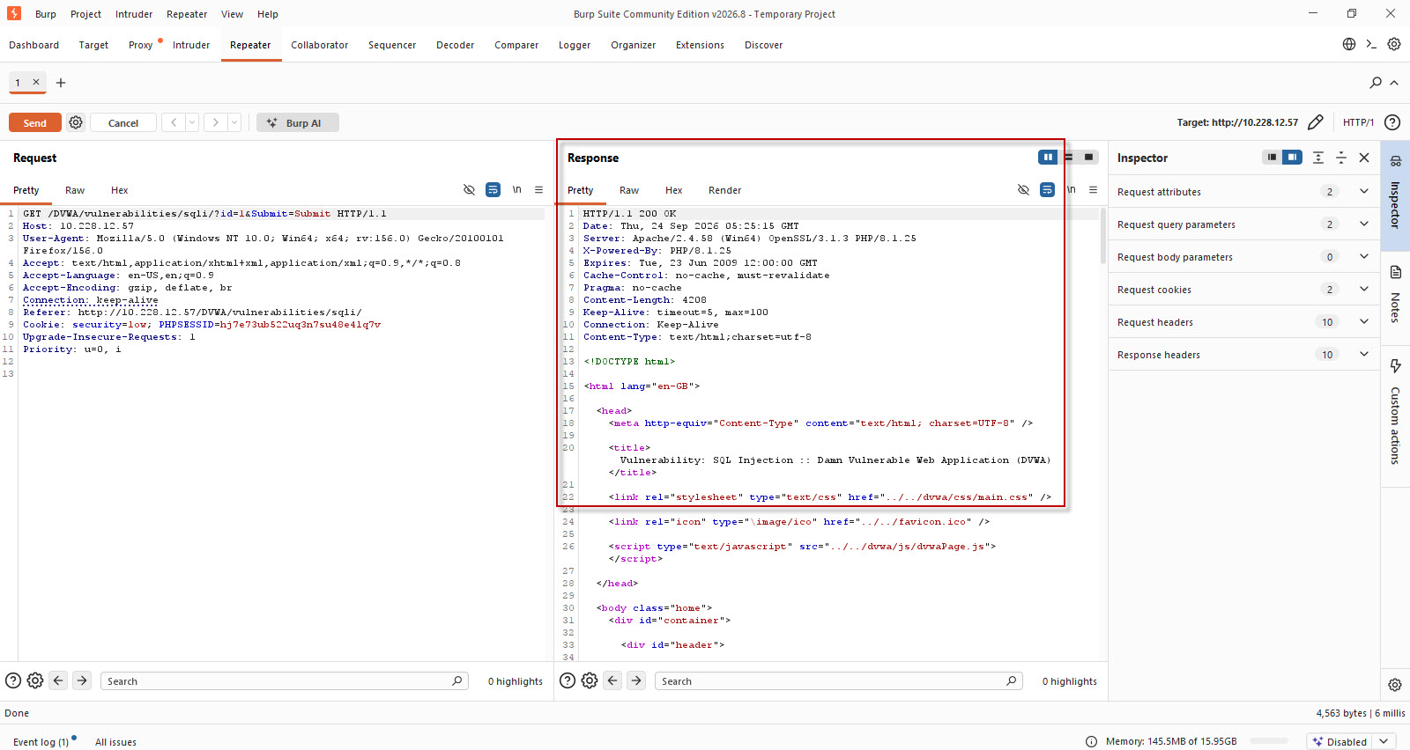The width and height of the screenshot is (1410, 750).
Task: Close Repeater tab 1
Action: 36,82
